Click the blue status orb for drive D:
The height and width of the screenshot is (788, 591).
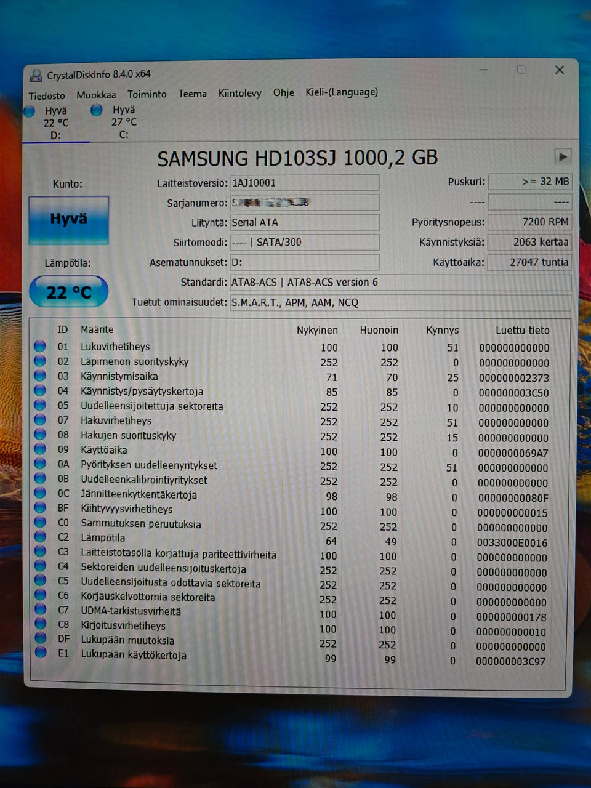coord(29,111)
